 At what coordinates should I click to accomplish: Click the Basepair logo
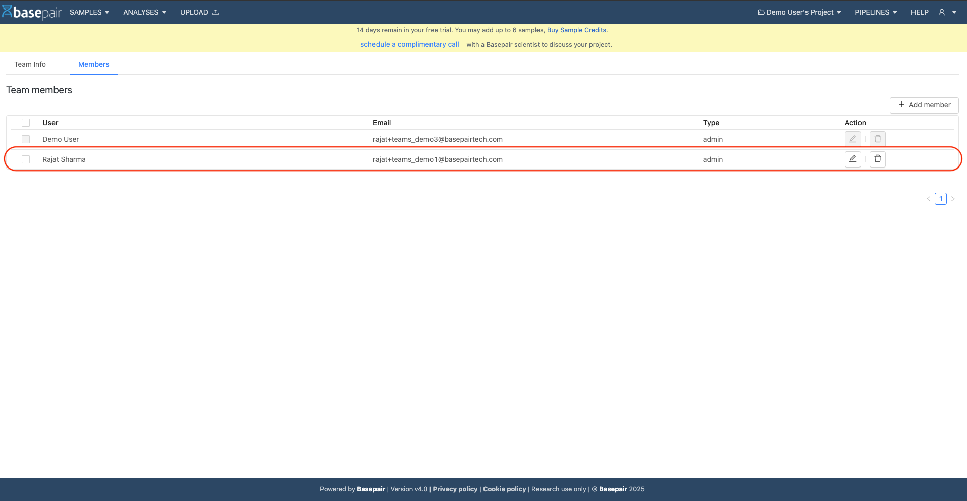coord(31,12)
